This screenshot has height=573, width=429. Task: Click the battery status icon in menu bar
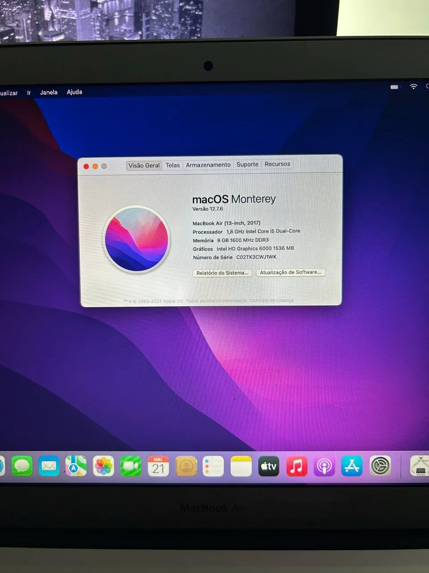pos(394,87)
